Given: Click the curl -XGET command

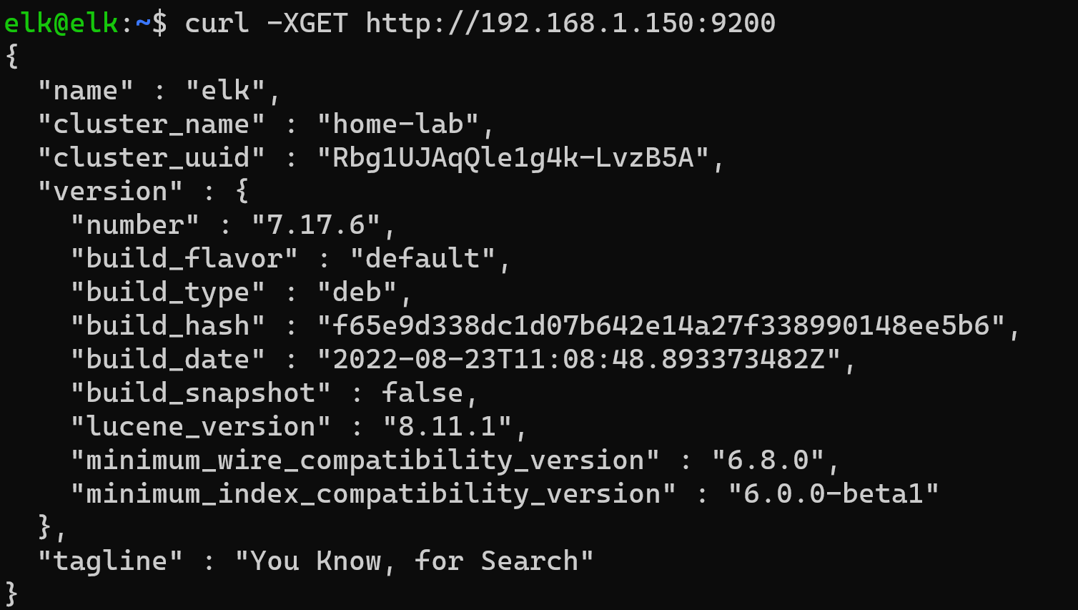Looking at the screenshot, I should (x=266, y=23).
